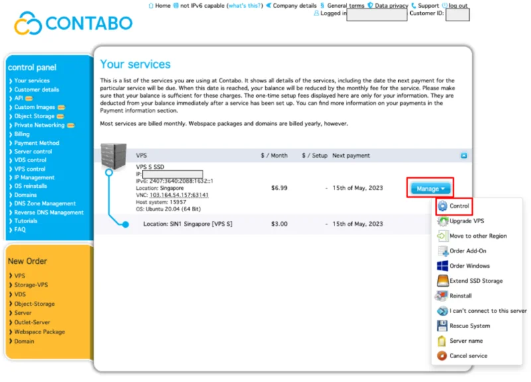Screen dimensions: 531x382
Task: Click the $6.99 monthly price
Action: pos(279,188)
